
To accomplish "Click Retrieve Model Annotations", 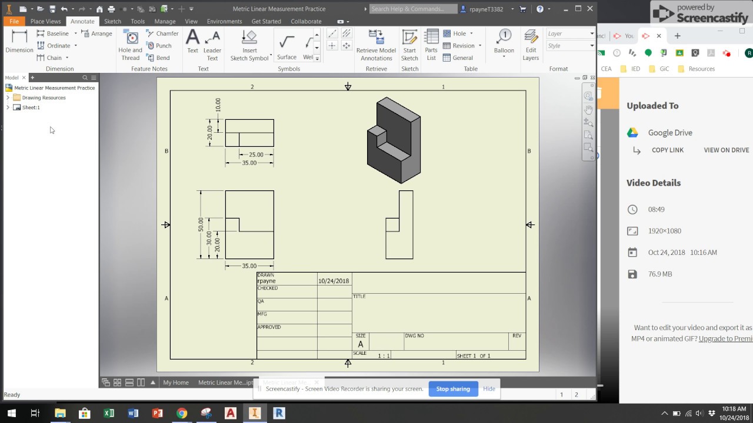I will (x=376, y=46).
